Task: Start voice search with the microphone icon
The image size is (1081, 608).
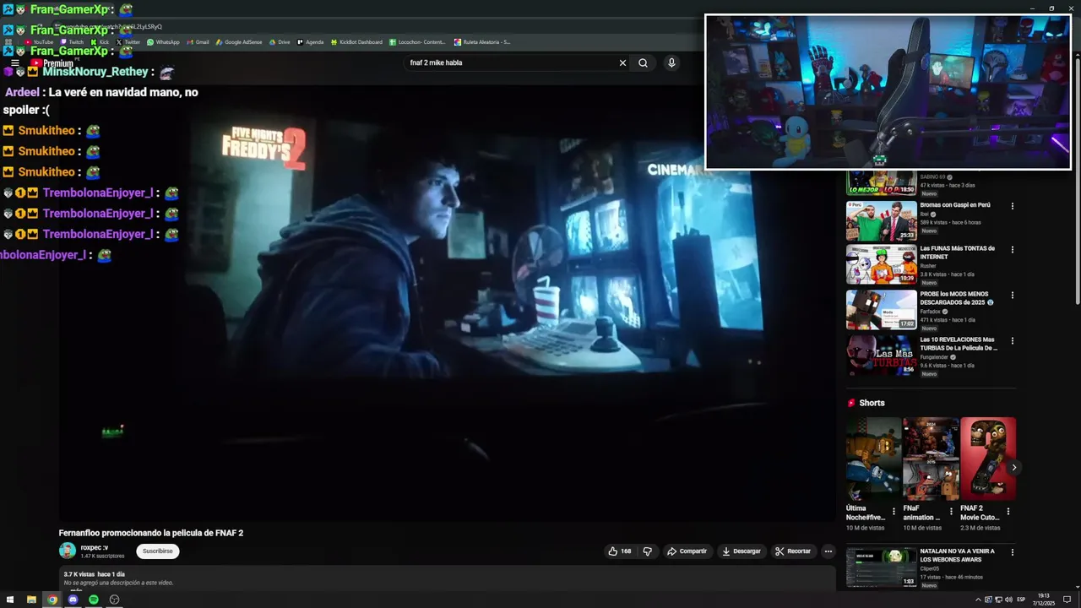Action: click(x=671, y=62)
